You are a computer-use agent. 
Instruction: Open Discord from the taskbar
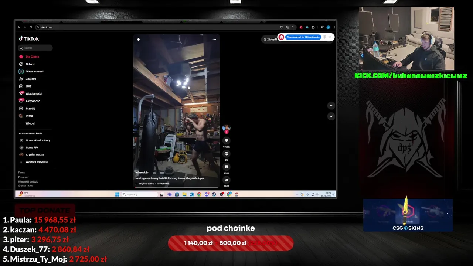coord(207,194)
